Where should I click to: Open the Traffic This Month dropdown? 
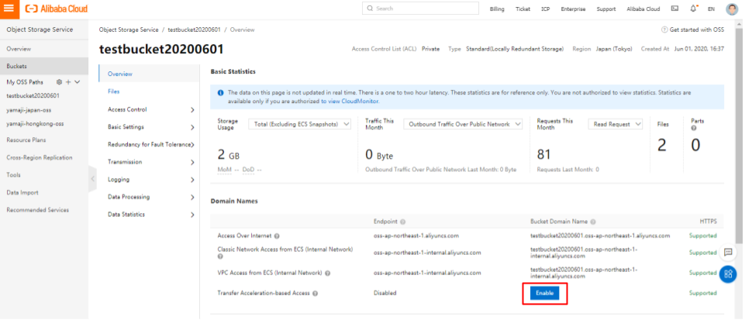point(463,124)
